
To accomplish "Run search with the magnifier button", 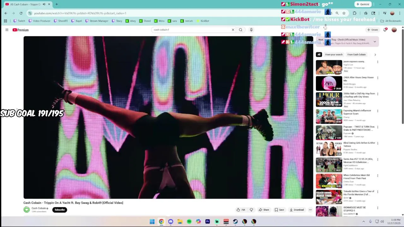I will pyautogui.click(x=241, y=30).
